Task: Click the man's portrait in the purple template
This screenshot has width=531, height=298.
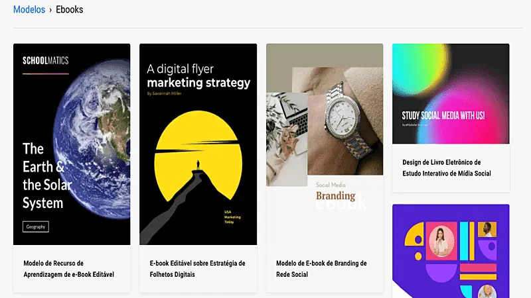Action: click(487, 229)
